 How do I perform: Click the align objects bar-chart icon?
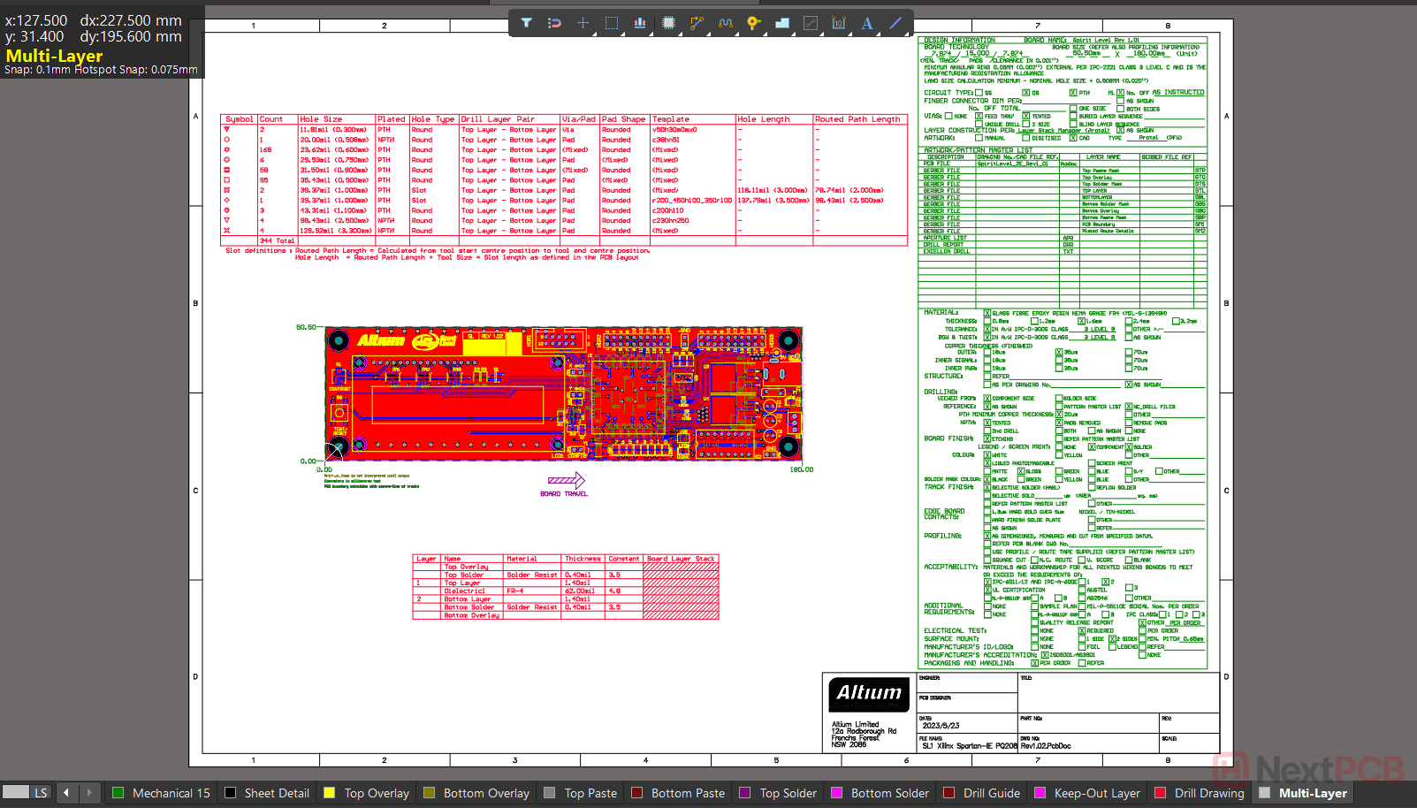(x=639, y=23)
